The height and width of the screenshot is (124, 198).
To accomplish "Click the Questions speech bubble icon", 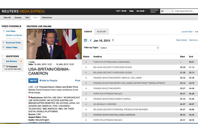I will point(3,56).
